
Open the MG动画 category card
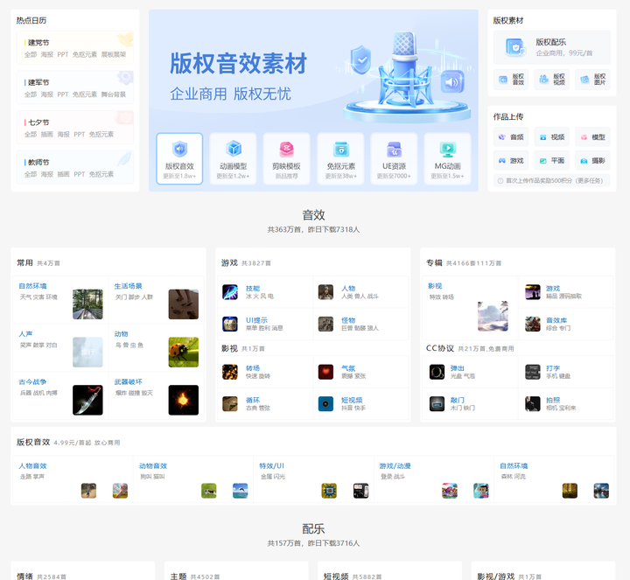pyautogui.click(x=448, y=158)
